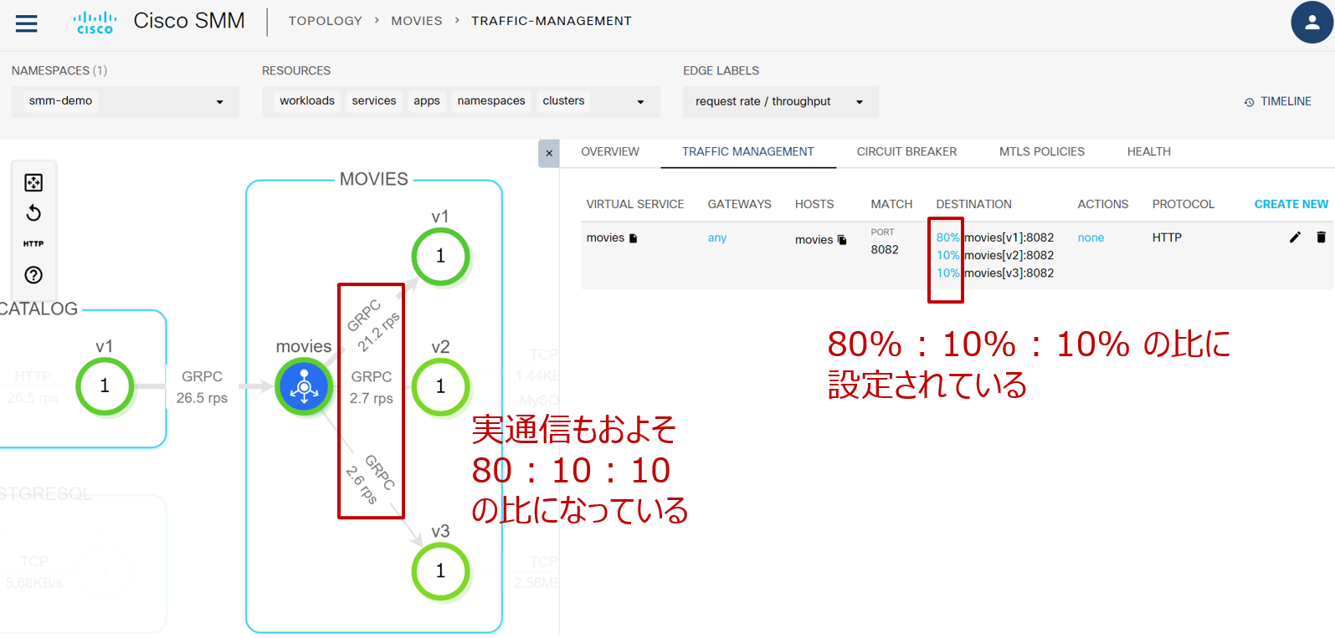
Task: Click the 80% destination weight
Action: click(x=948, y=237)
